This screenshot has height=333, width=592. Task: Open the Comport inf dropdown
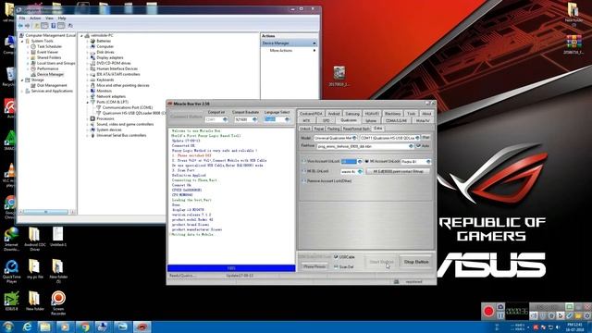tap(225, 119)
